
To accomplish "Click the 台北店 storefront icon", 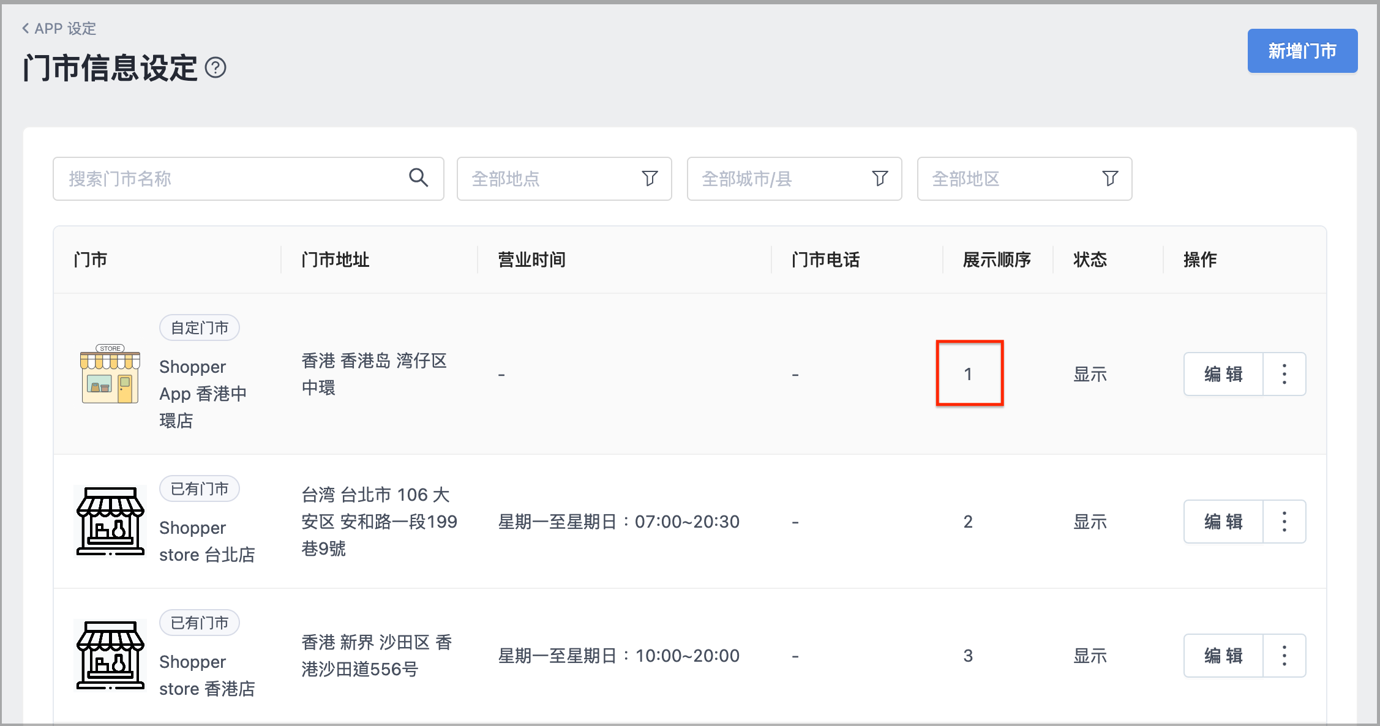I will pos(110,522).
